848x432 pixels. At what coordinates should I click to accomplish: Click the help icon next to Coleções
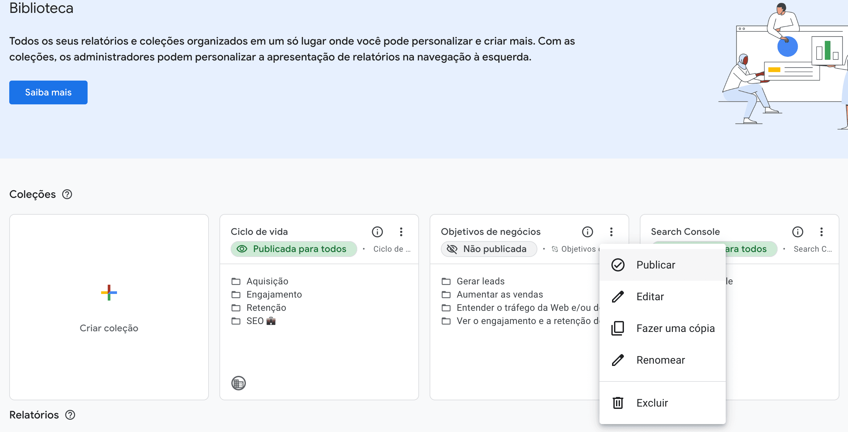click(x=67, y=194)
